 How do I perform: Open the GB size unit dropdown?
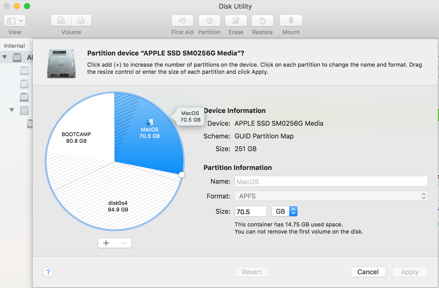click(x=285, y=211)
